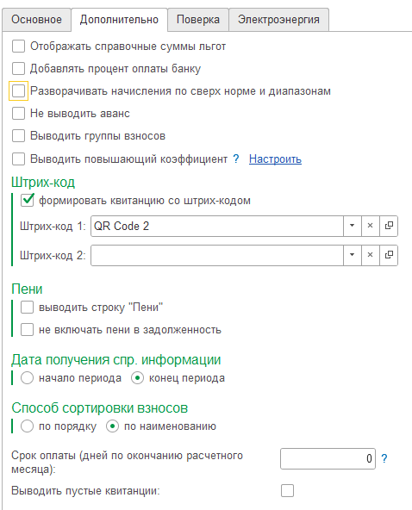Check the Не выводить аванс option
Screen dimensions: 412x510
[x=18, y=114]
